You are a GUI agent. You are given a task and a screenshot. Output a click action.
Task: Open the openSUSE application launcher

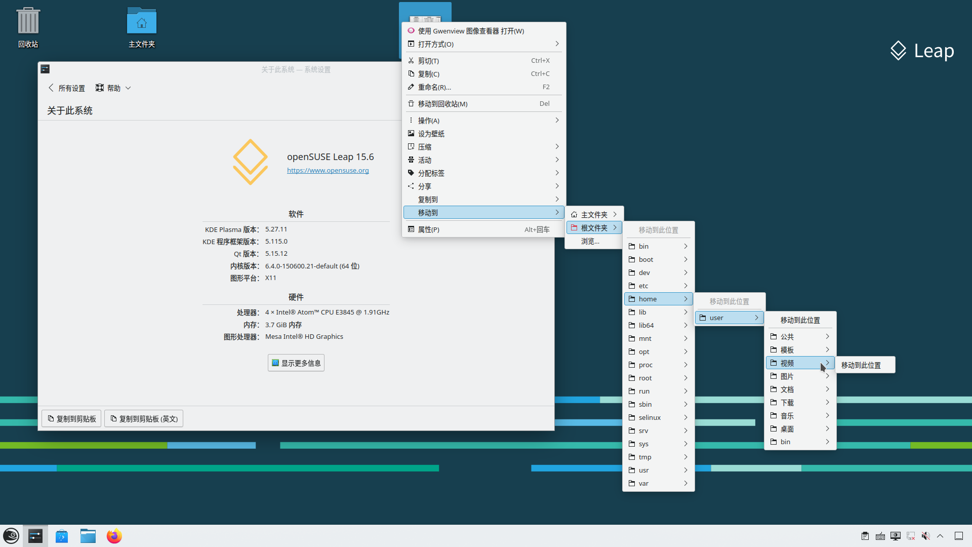point(11,536)
